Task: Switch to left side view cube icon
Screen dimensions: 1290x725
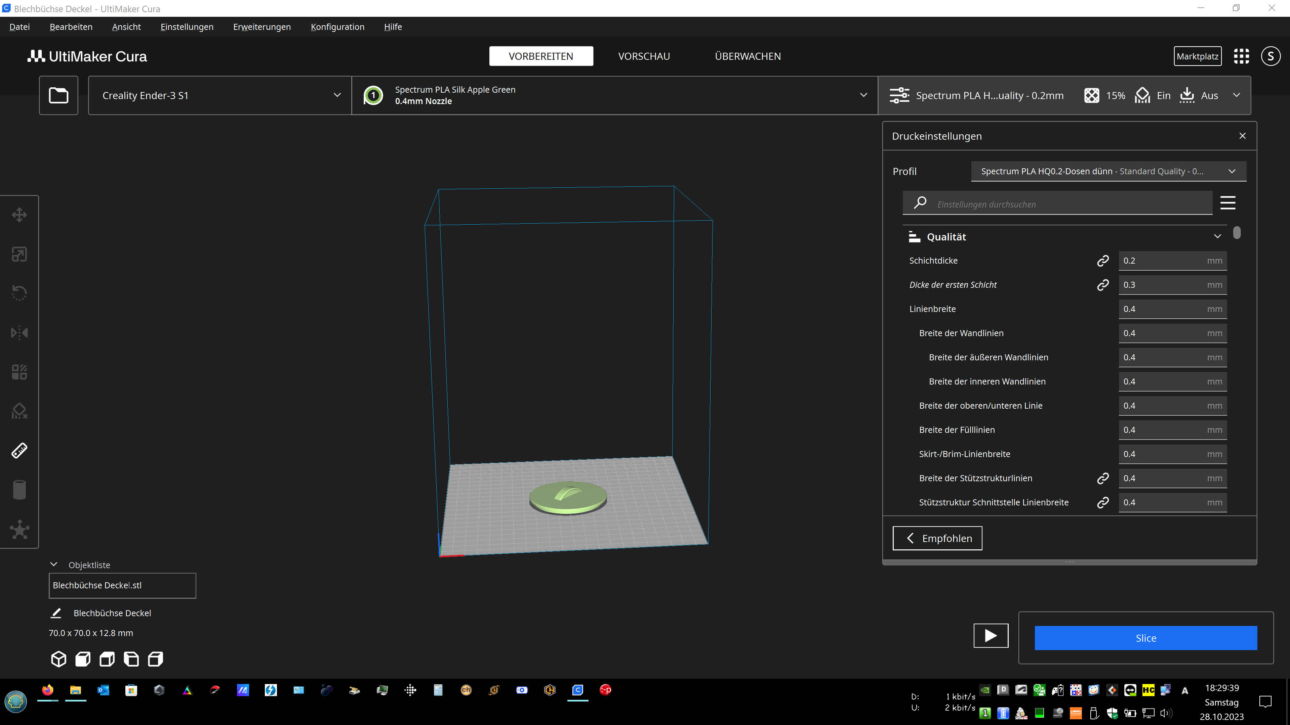Action: point(131,659)
